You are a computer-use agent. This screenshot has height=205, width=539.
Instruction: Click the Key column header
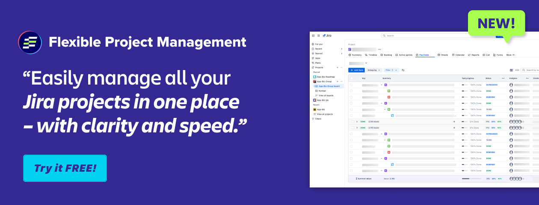click(x=364, y=79)
